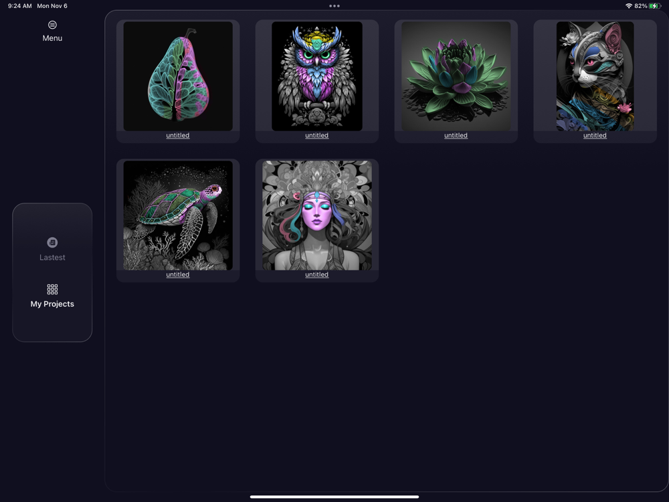The height and width of the screenshot is (502, 669).
Task: Click the My Projects grid icon
Action: (52, 289)
